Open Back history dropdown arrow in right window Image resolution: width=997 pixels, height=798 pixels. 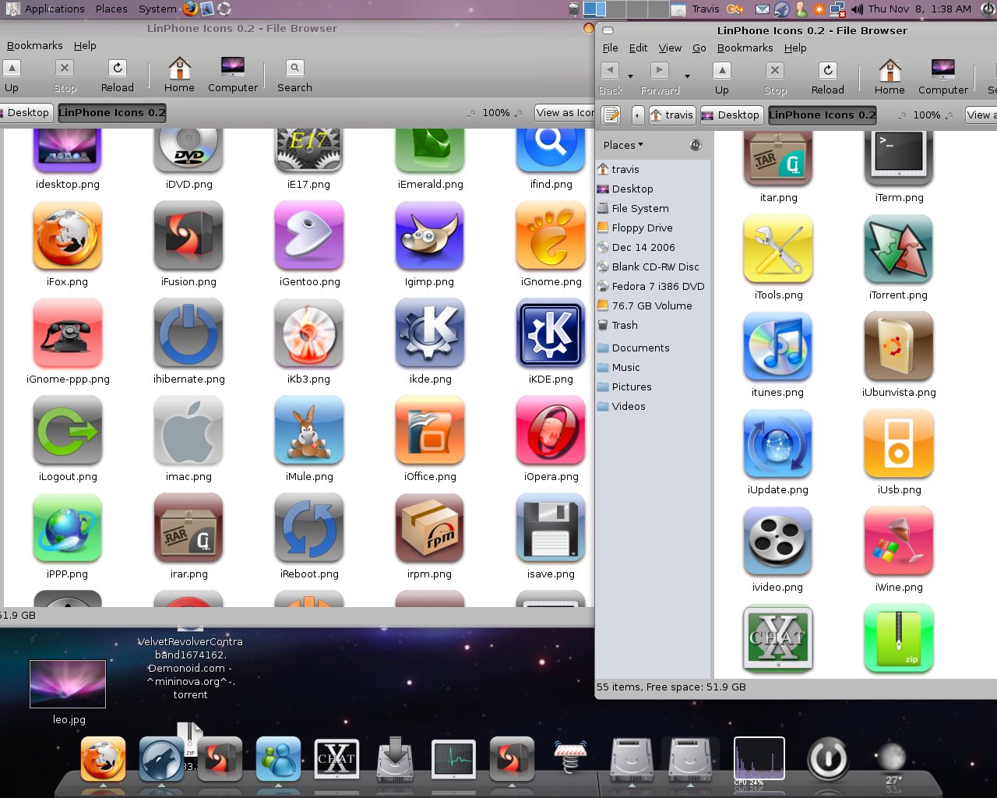pos(630,76)
